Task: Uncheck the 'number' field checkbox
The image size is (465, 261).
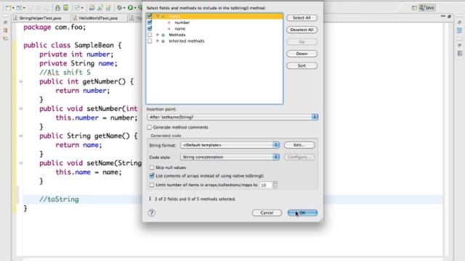Action: (x=150, y=22)
